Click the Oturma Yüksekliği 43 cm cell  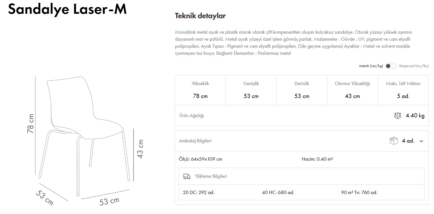pos(352,90)
